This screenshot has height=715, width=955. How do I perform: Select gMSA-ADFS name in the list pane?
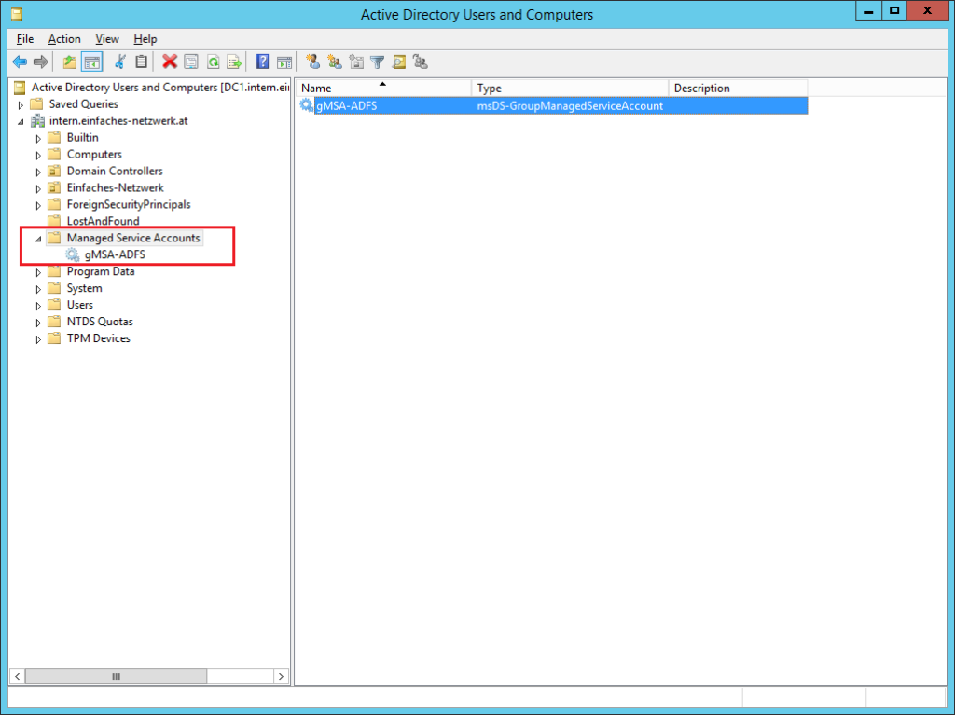[347, 106]
